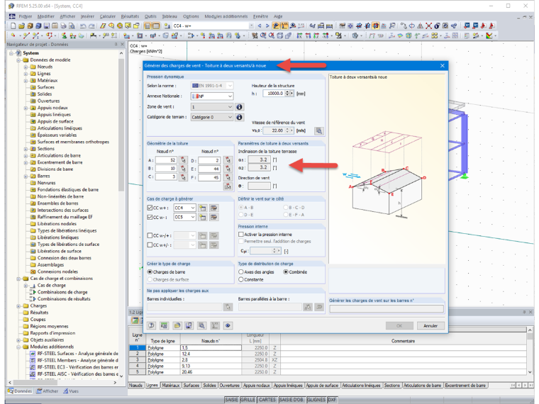Pick node D graphically in dialog
Viewport: 539px width, 404px height.
pos(227,160)
